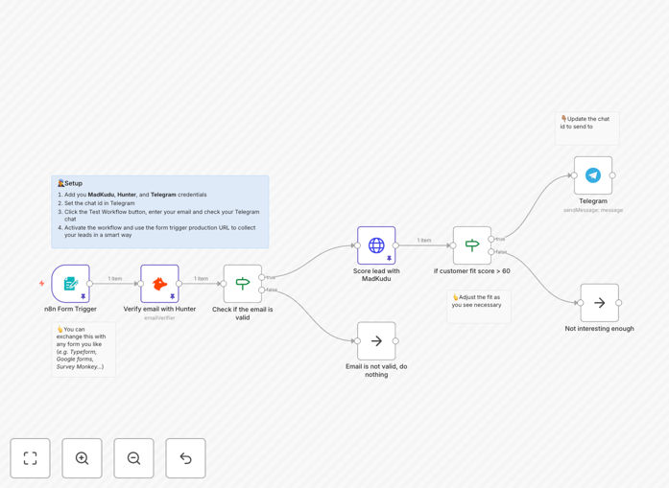Viewport: 669px width, 488px height.
Task: Select the Email is not valid node
Action: 376,341
